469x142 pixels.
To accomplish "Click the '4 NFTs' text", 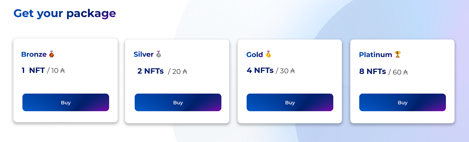I will [x=260, y=70].
